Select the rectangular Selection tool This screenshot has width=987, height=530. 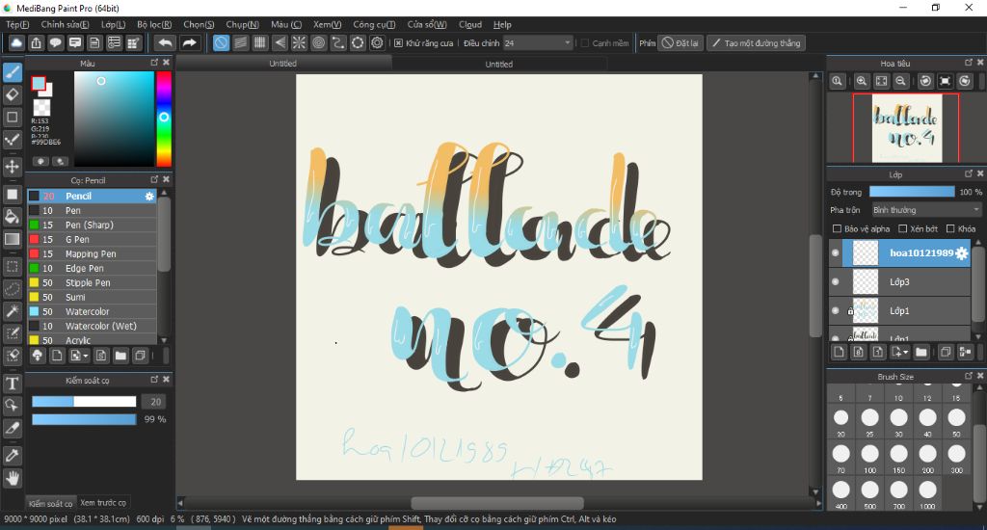pos(12,266)
